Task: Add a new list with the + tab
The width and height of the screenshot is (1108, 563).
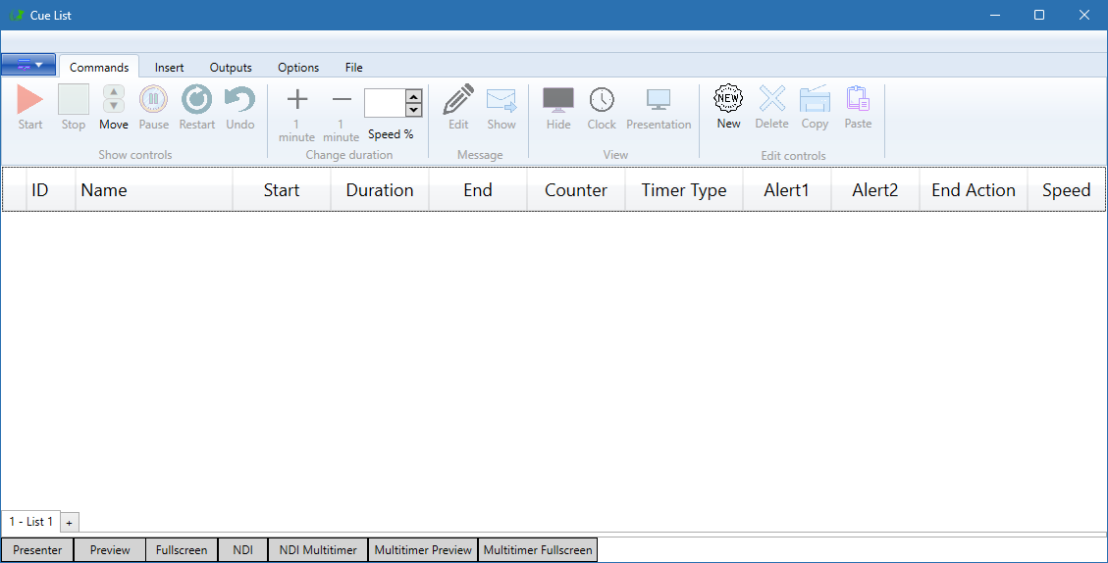Action: point(70,523)
